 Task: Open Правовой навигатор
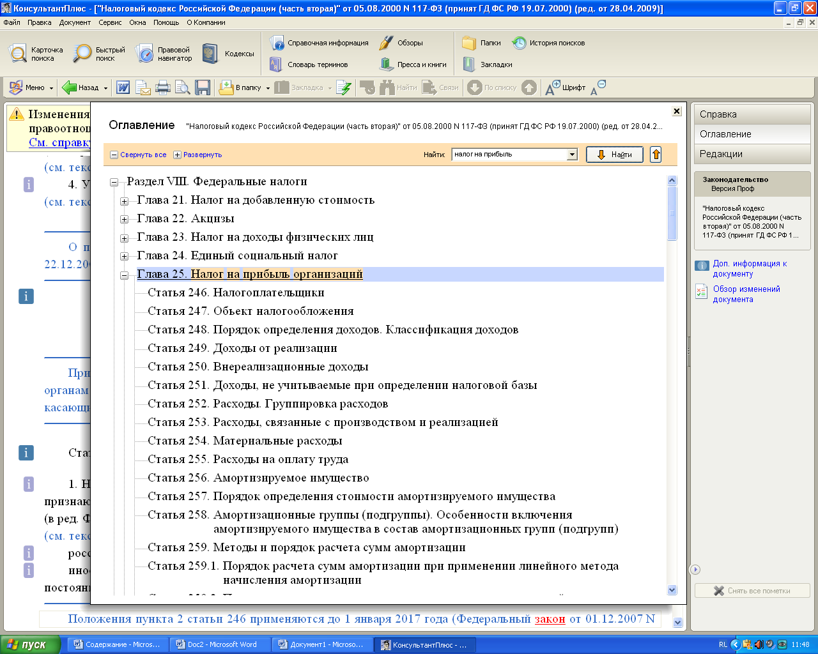pyautogui.click(x=164, y=54)
